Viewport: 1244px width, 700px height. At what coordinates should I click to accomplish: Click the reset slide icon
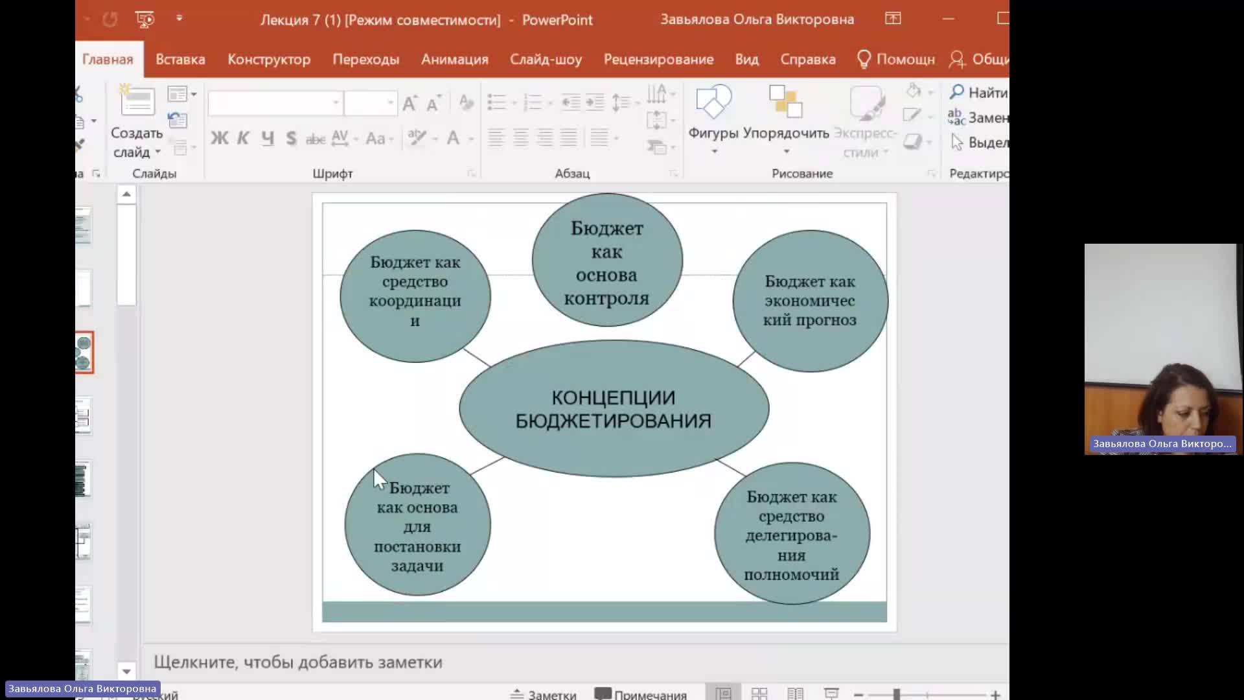pyautogui.click(x=178, y=120)
